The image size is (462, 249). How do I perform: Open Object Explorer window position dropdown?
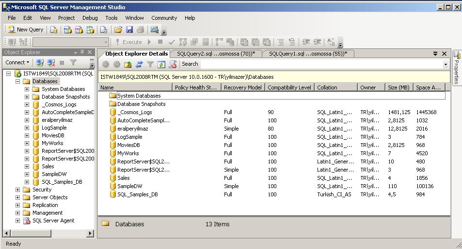[x=76, y=52]
